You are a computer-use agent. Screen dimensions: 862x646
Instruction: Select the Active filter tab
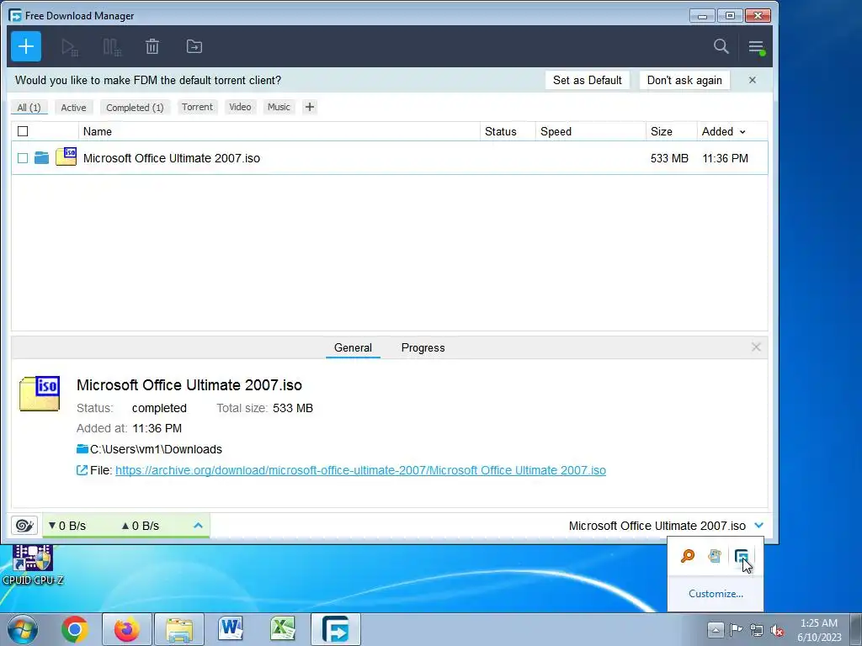pos(74,107)
